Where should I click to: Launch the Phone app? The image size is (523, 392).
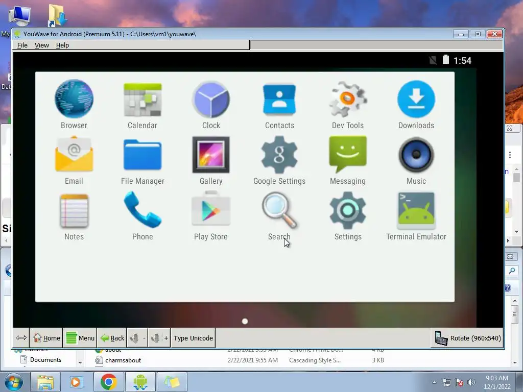(x=142, y=216)
